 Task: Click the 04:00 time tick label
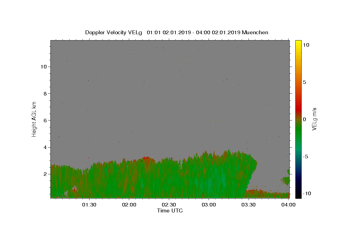(288, 205)
